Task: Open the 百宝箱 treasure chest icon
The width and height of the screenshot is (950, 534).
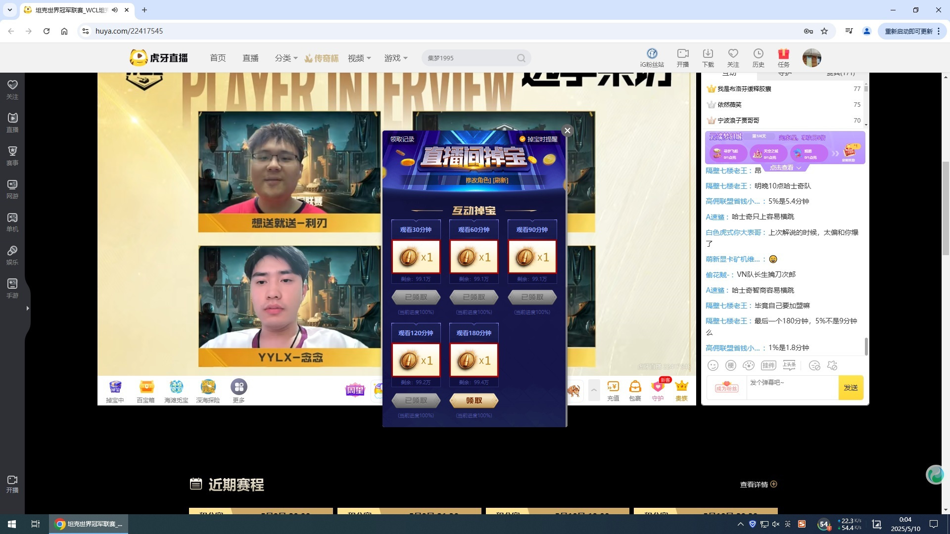Action: (146, 391)
